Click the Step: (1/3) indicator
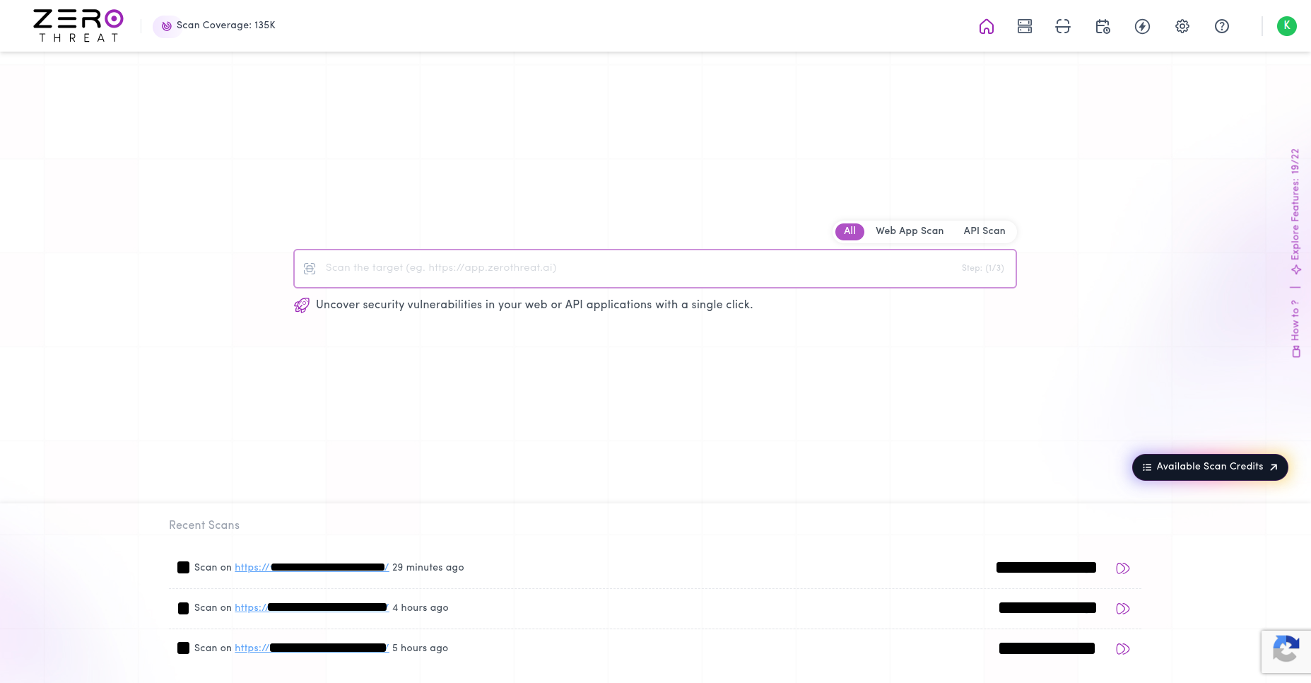Viewport: 1311px width, 683px height. pos(982,269)
